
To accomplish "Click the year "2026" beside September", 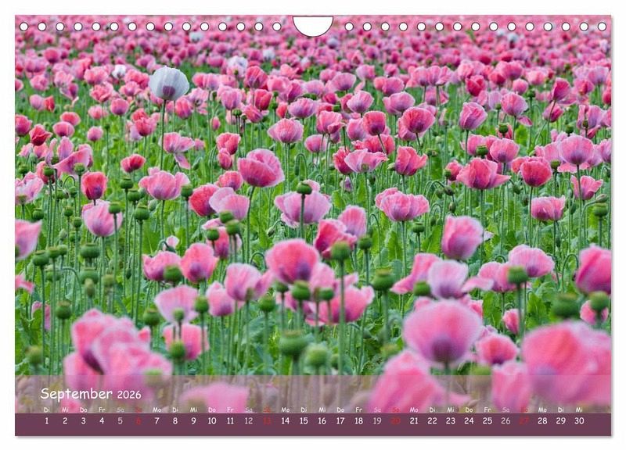I will tap(129, 395).
